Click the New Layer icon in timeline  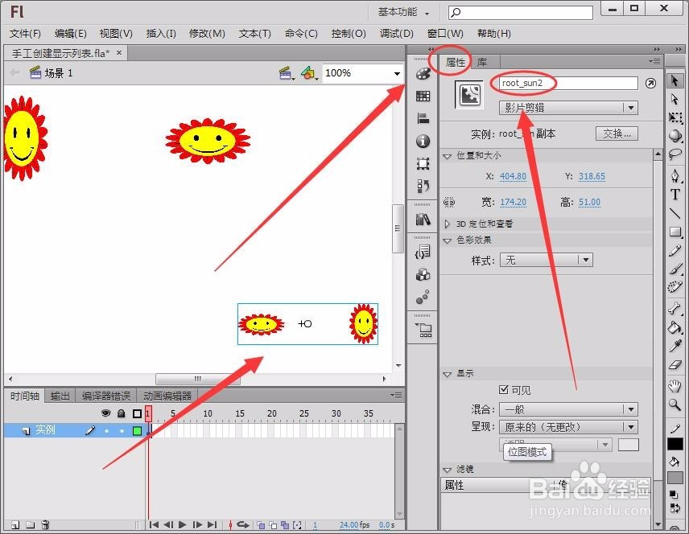tap(14, 524)
